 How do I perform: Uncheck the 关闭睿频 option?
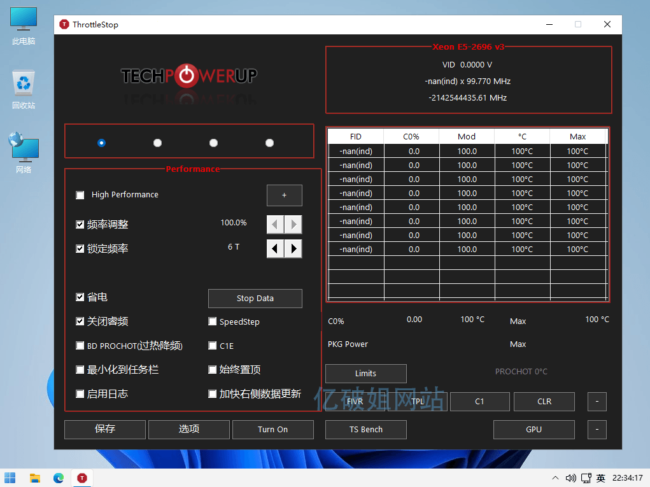(80, 321)
